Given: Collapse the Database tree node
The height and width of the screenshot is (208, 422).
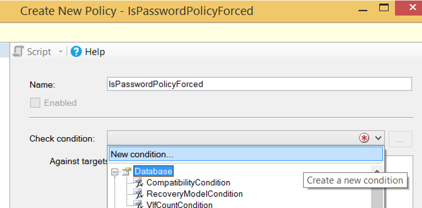Looking at the screenshot, I should point(115,172).
